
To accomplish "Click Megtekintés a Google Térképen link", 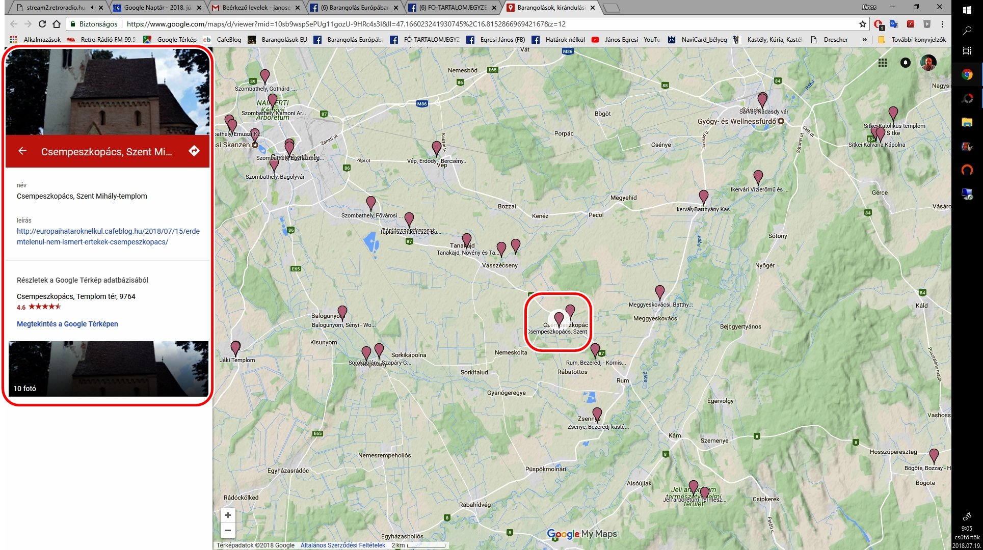I will [67, 324].
